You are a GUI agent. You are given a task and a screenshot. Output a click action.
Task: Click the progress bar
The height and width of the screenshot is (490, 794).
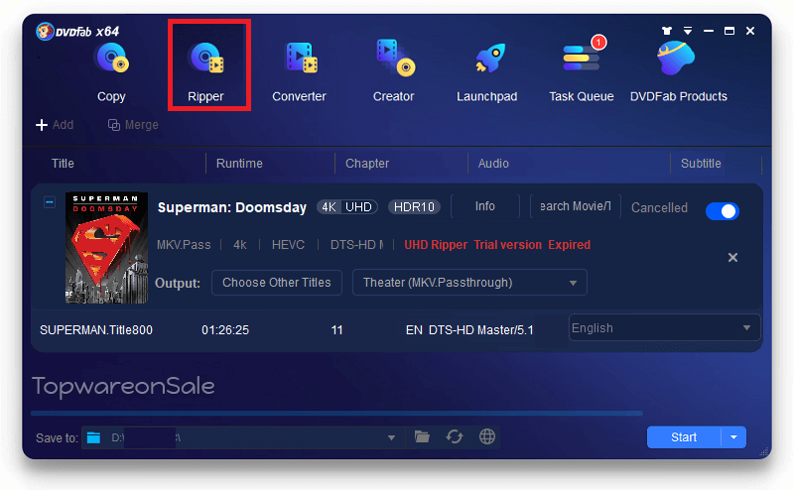click(336, 413)
